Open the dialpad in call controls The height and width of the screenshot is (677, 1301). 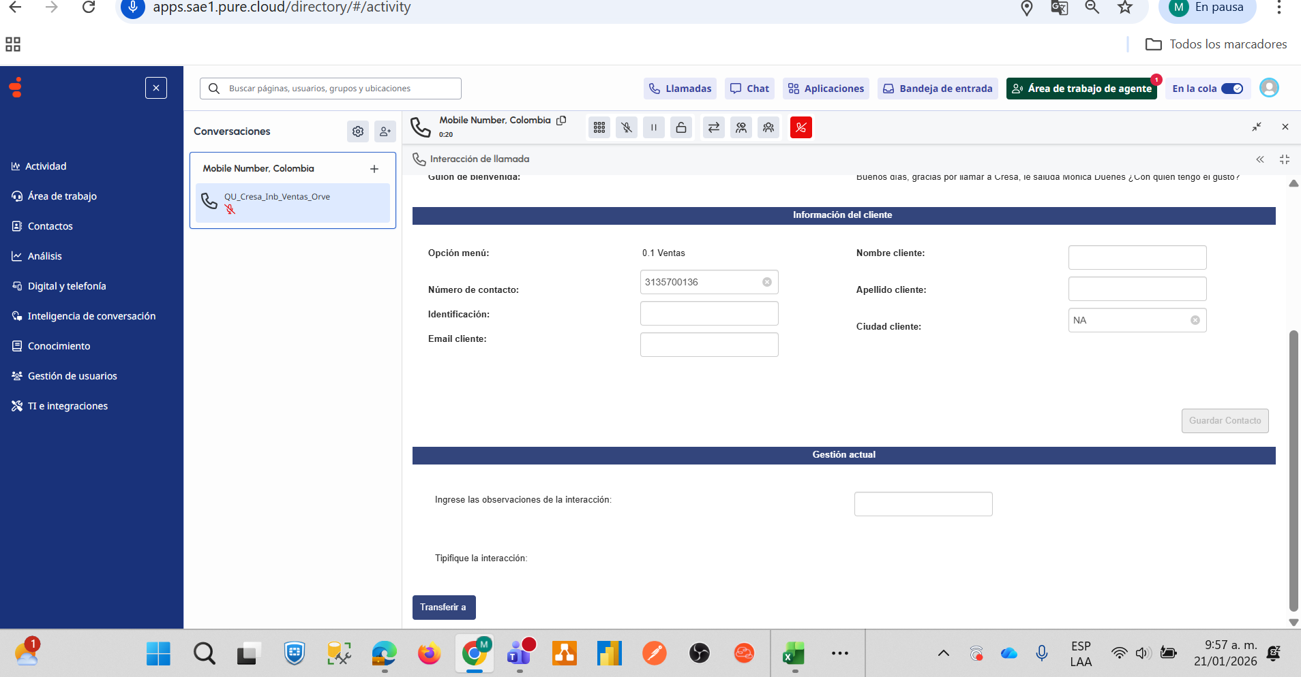coord(599,127)
